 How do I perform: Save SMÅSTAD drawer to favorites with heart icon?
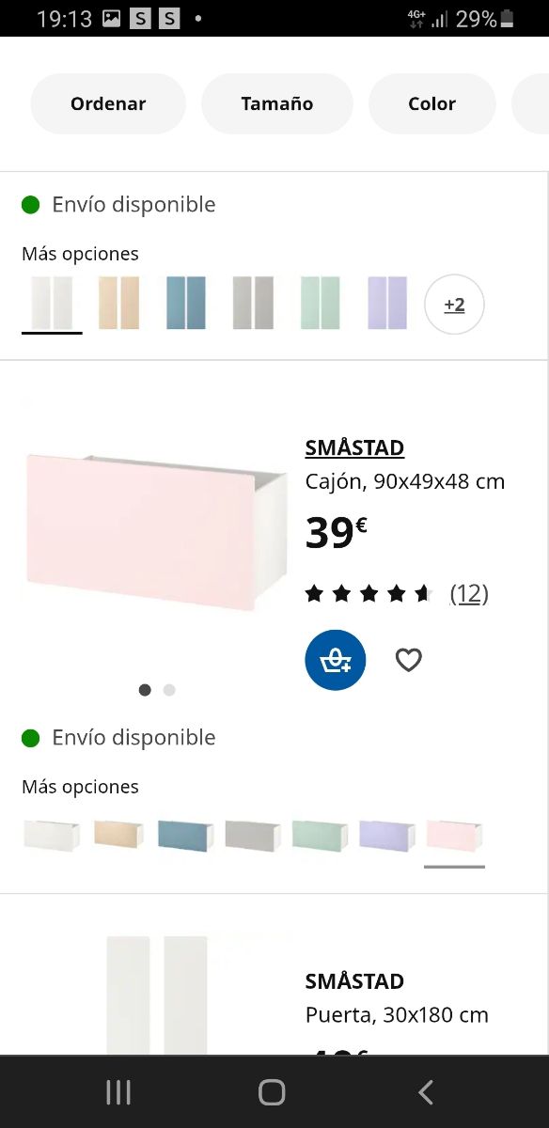(408, 660)
